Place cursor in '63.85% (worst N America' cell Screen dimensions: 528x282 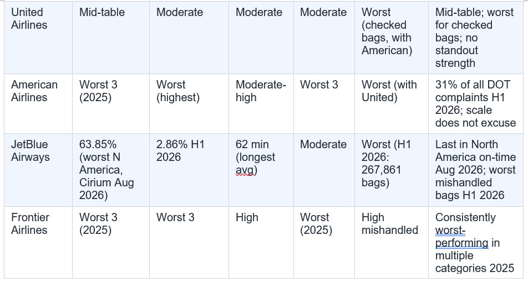[x=111, y=170]
